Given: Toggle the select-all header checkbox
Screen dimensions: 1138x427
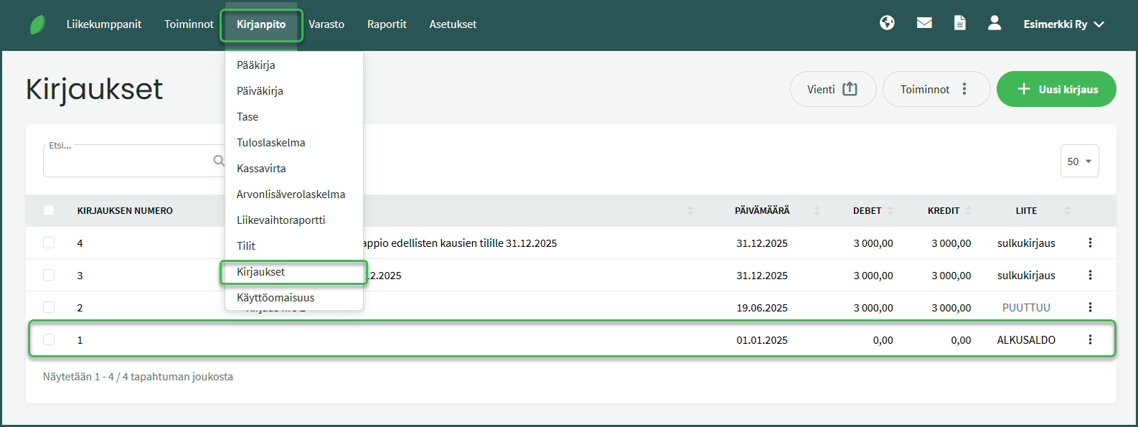Looking at the screenshot, I should [49, 210].
